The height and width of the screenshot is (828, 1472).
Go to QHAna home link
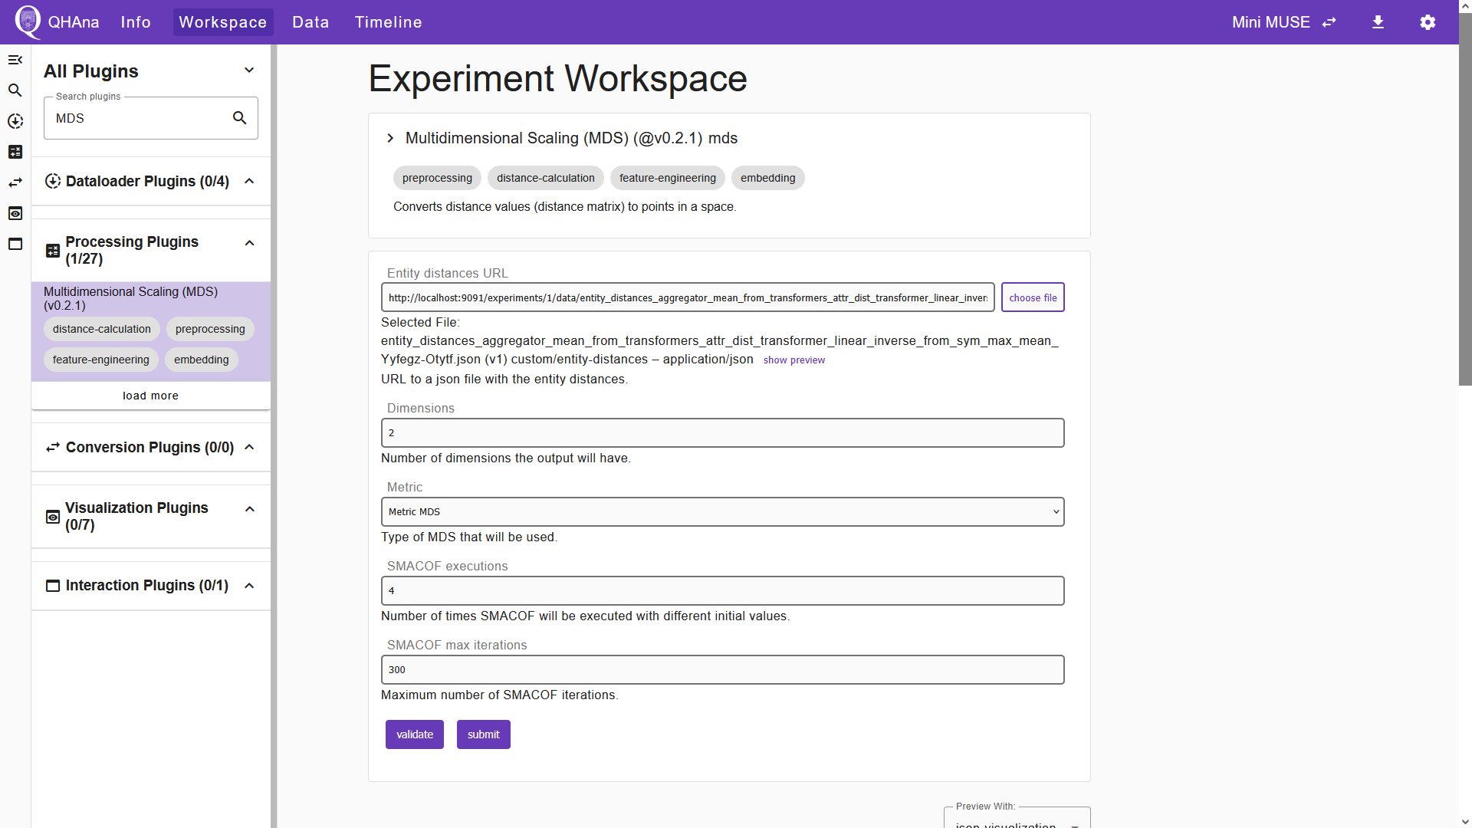point(74,22)
